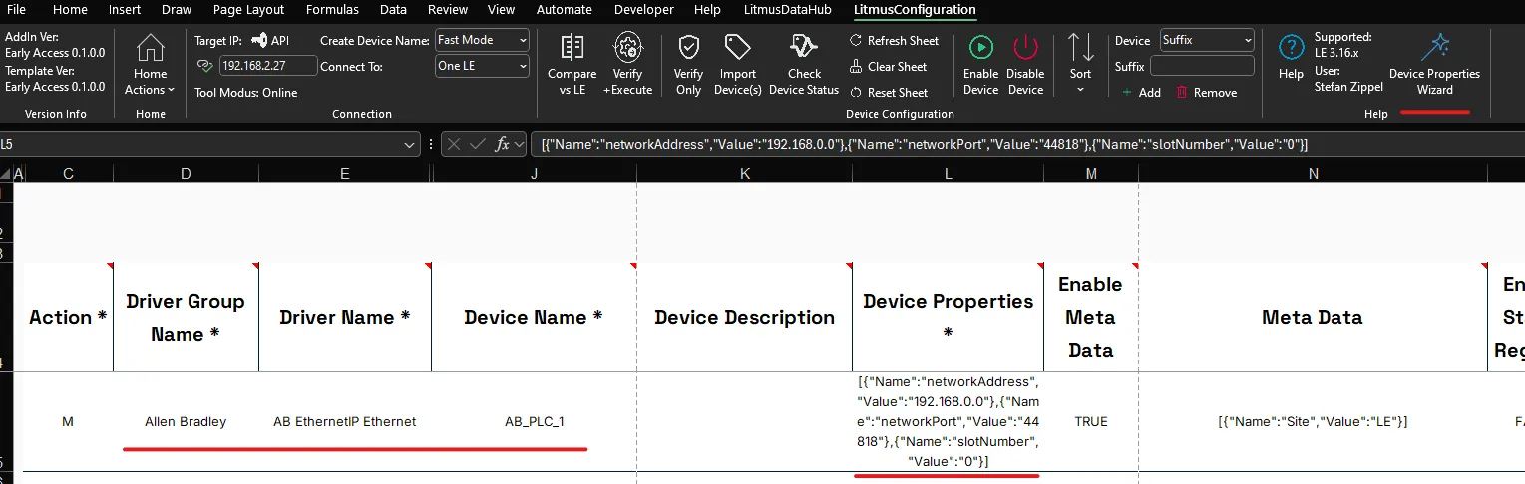This screenshot has height=484, width=1525.
Task: Click the Device Description header cell
Action: tap(744, 318)
